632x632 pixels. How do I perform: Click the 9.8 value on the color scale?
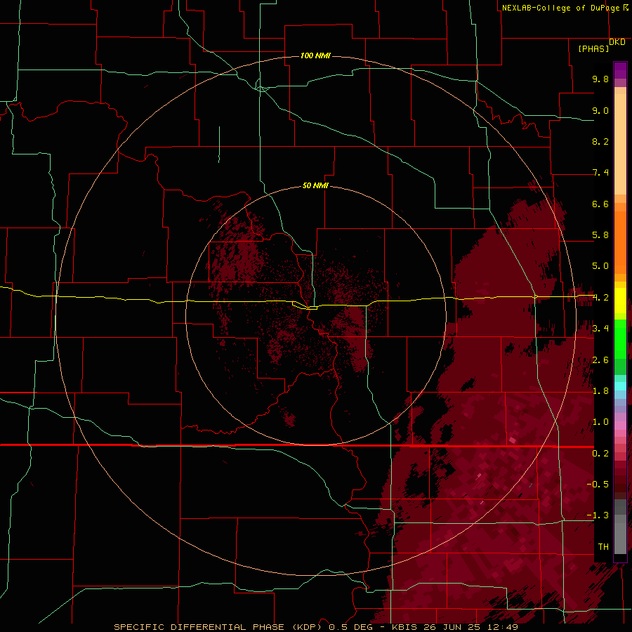coord(600,79)
